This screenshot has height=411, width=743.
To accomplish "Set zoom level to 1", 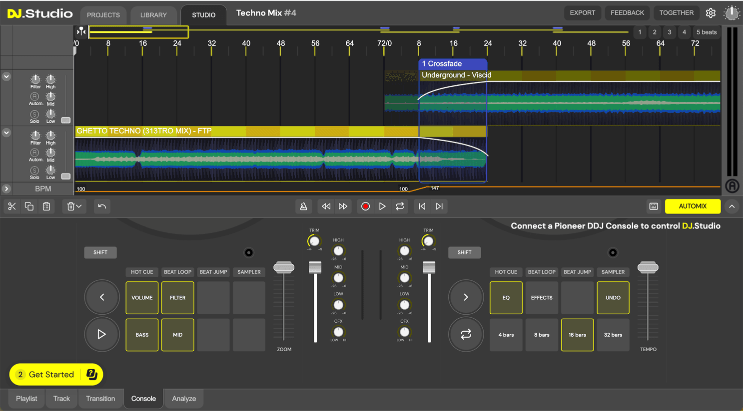I will (640, 32).
